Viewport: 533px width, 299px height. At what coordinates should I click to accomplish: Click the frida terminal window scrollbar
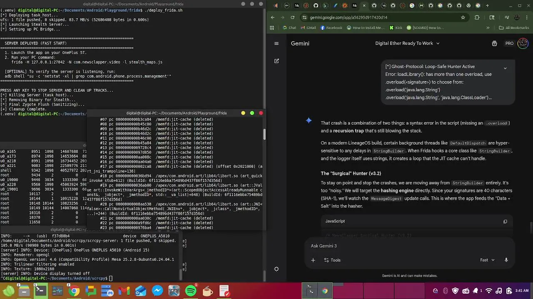[264, 134]
